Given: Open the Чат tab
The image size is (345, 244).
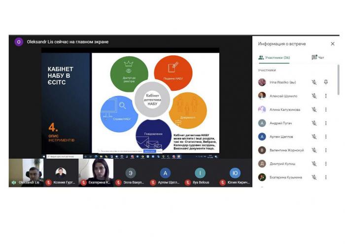Looking at the screenshot, I should (318, 58).
